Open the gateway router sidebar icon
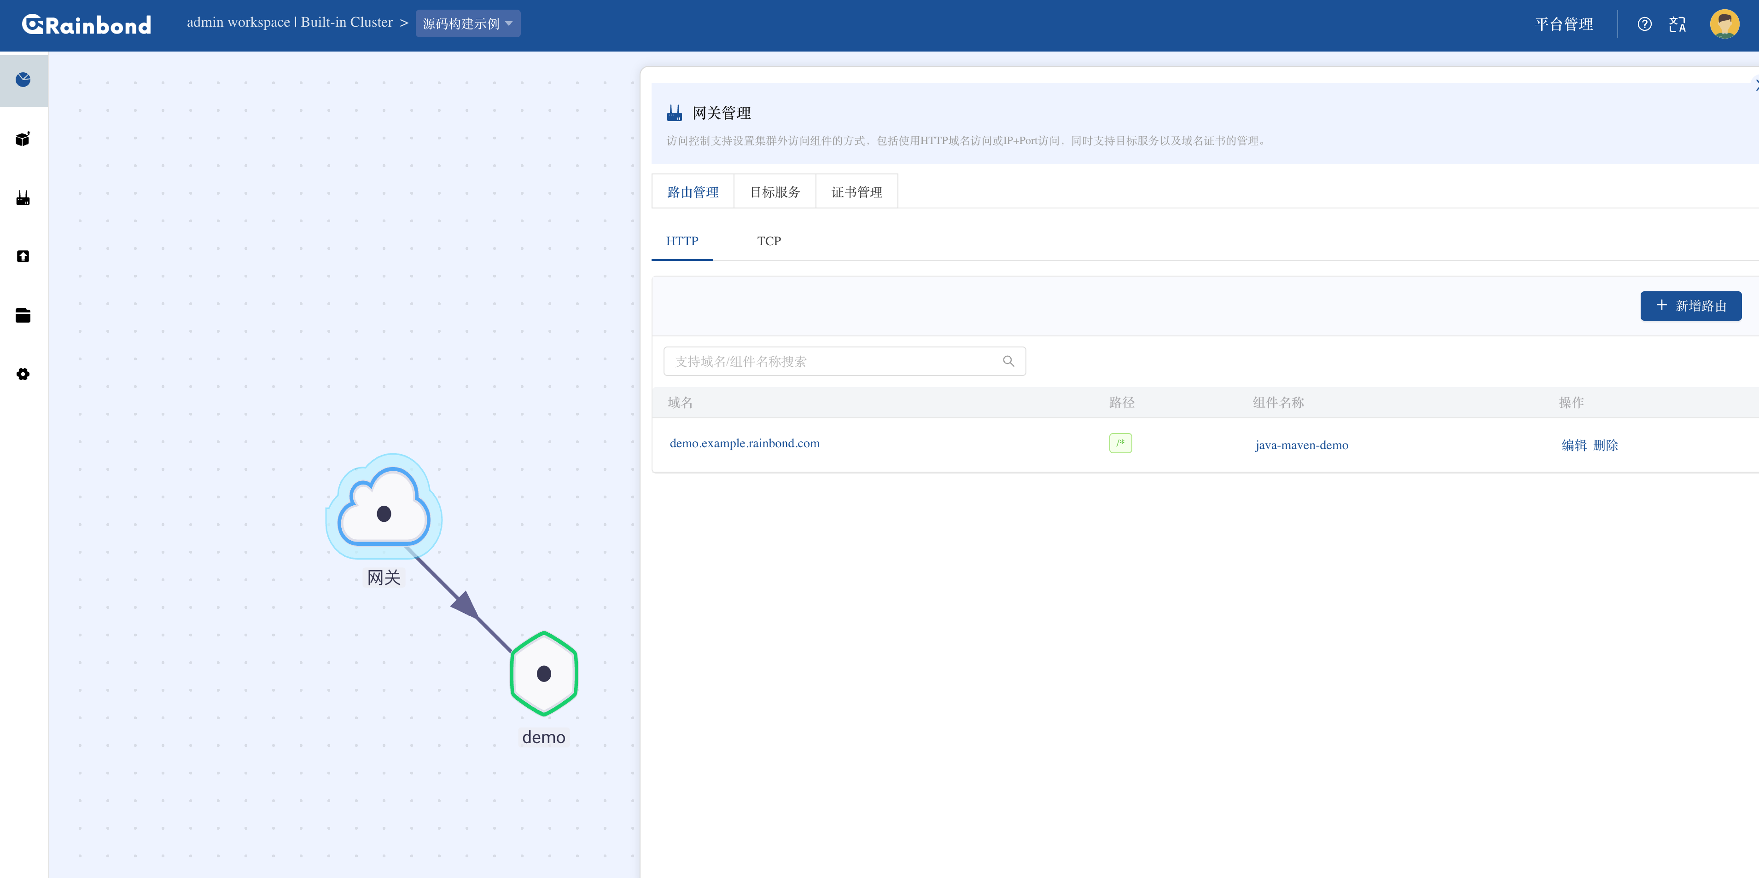Viewport: 1759px width, 878px height. tap(23, 198)
